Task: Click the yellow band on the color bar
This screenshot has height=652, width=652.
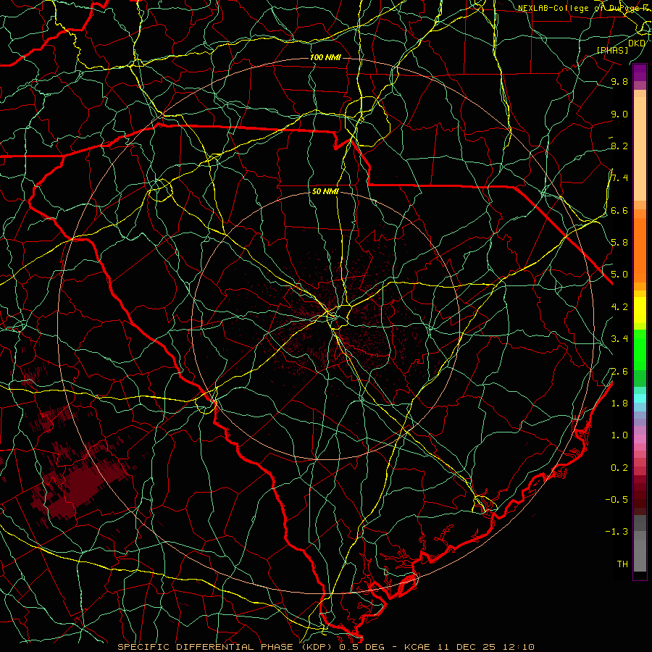Action: pyautogui.click(x=640, y=310)
